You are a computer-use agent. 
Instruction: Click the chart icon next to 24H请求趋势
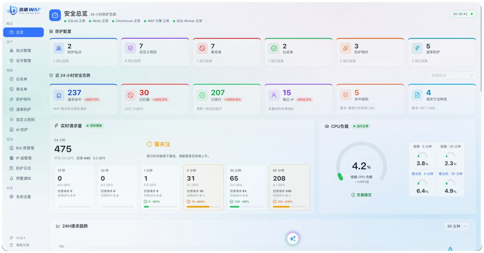[58, 226]
